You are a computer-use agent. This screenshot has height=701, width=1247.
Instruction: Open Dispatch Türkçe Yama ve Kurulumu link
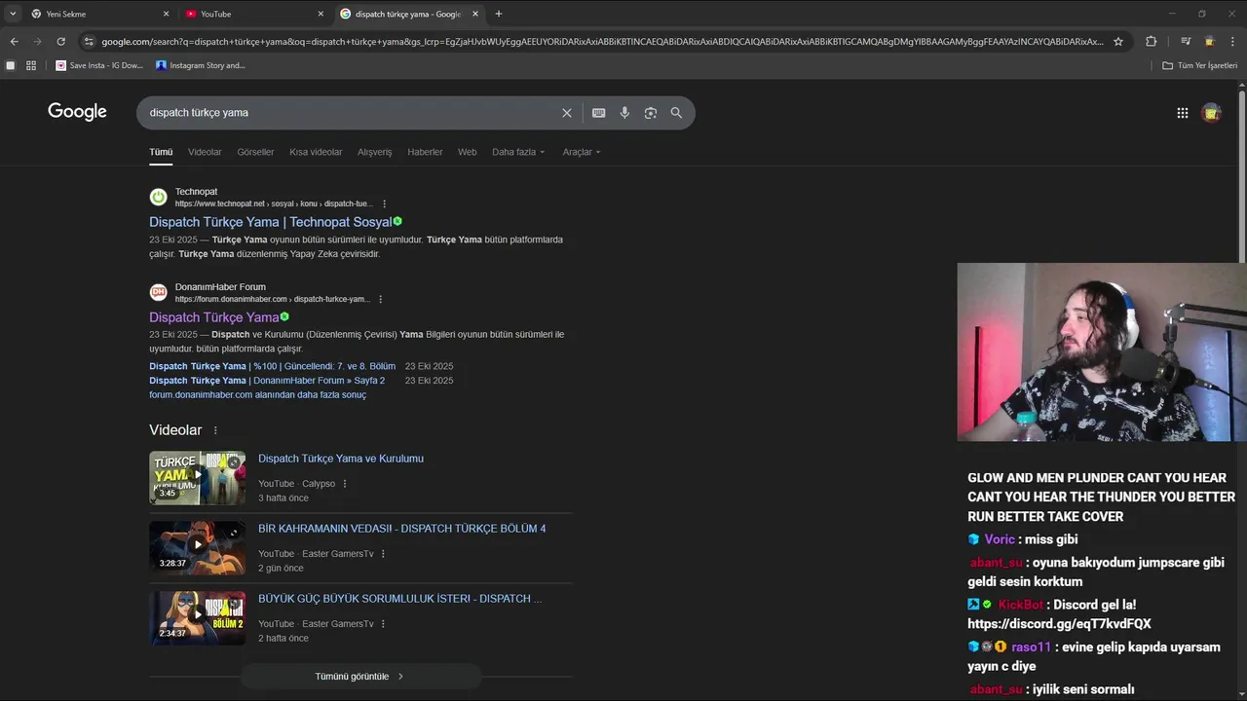pos(341,459)
